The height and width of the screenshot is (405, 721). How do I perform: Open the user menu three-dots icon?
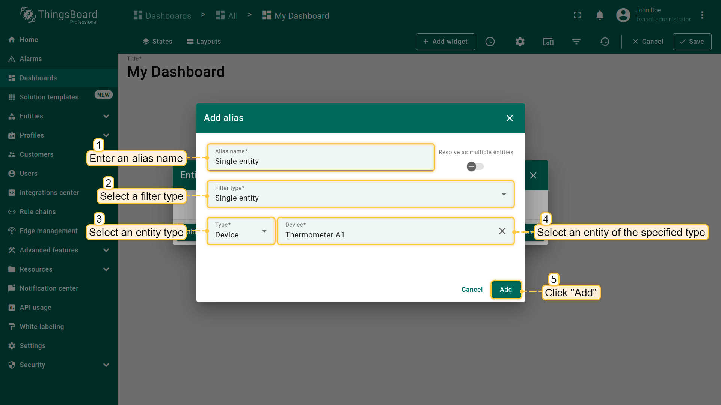[x=702, y=15]
